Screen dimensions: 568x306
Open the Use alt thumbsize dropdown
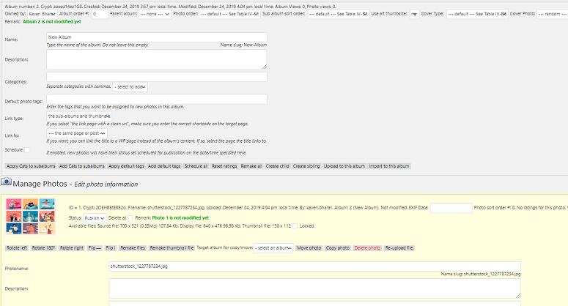[414, 14]
